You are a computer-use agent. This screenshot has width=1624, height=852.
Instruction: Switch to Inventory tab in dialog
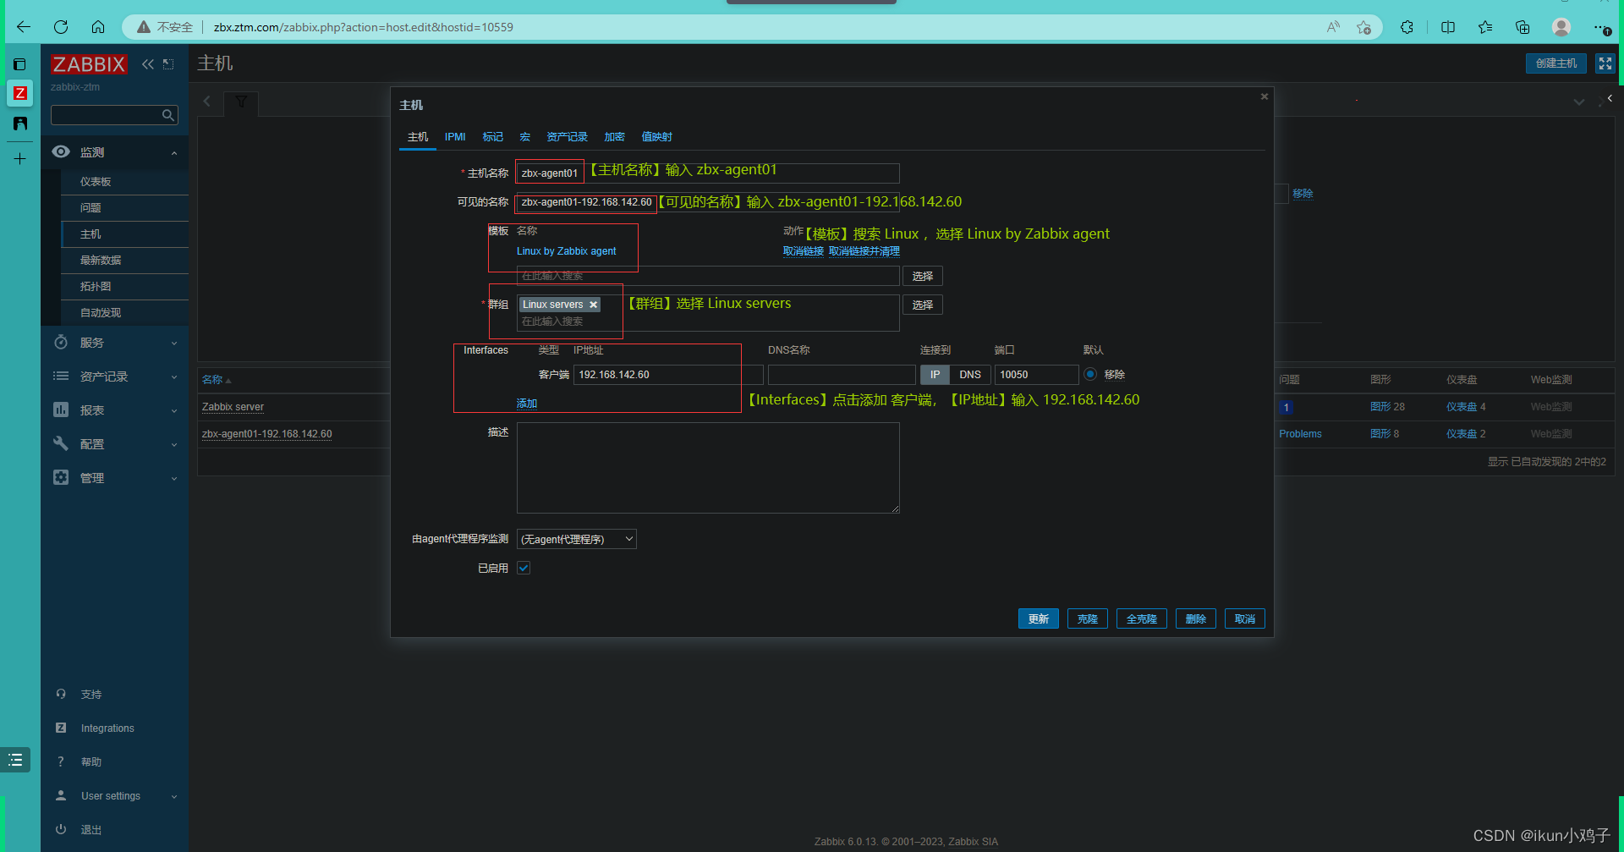click(x=567, y=137)
